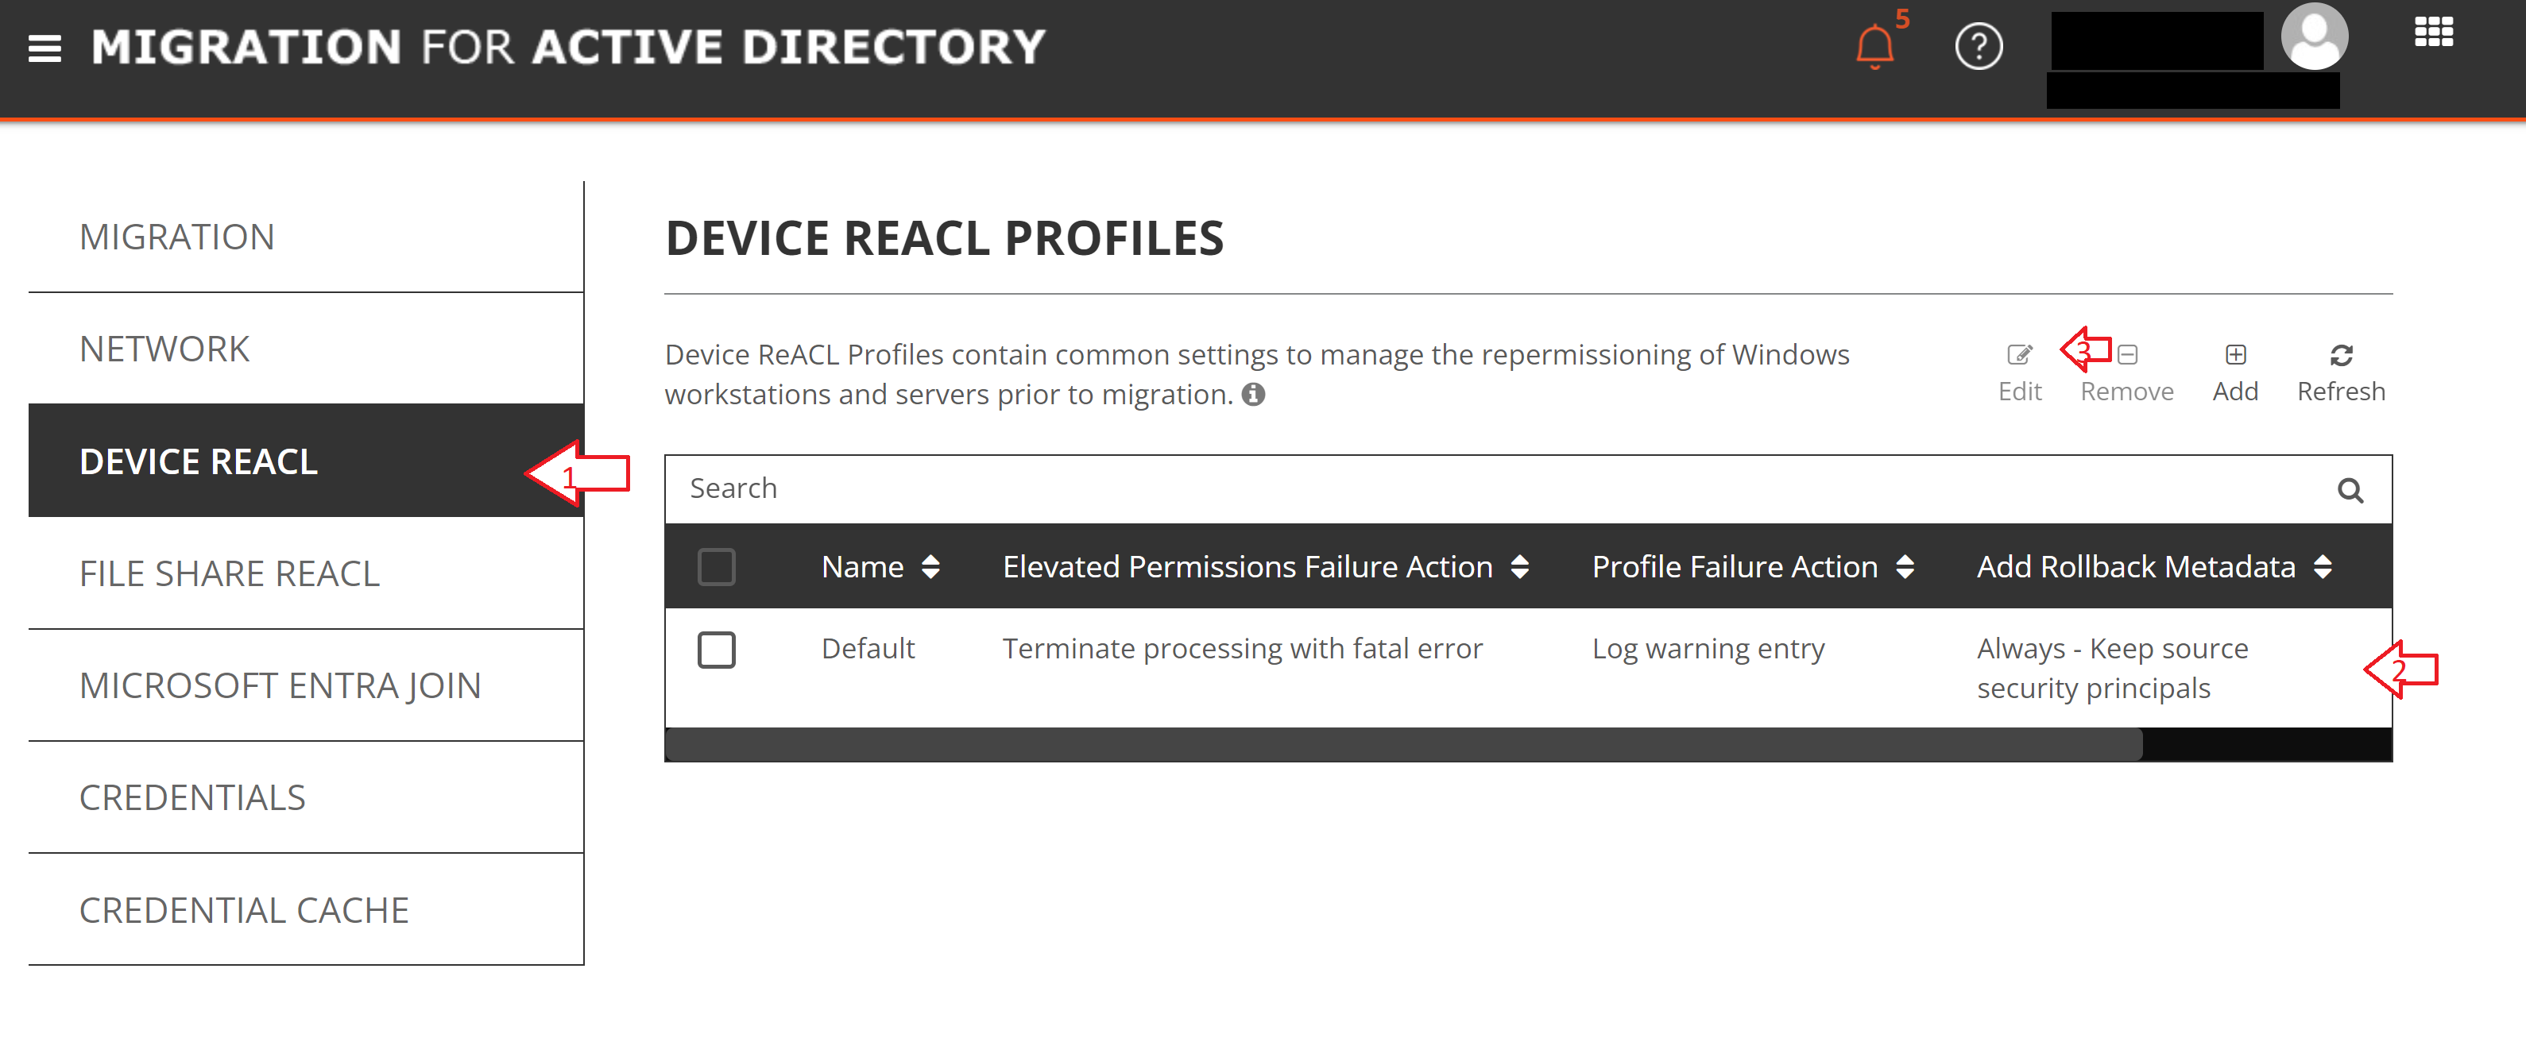2526x1038 pixels.
Task: Sort by Profile Failure Action column
Action: click(1905, 565)
